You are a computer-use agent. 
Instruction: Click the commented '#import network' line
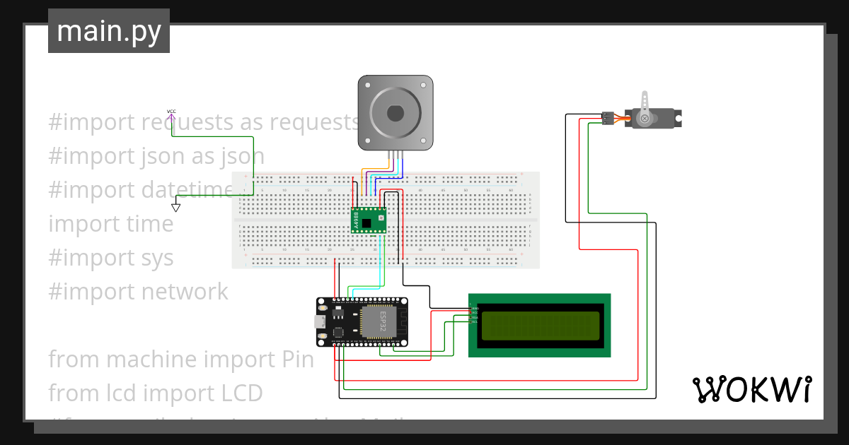click(x=137, y=292)
